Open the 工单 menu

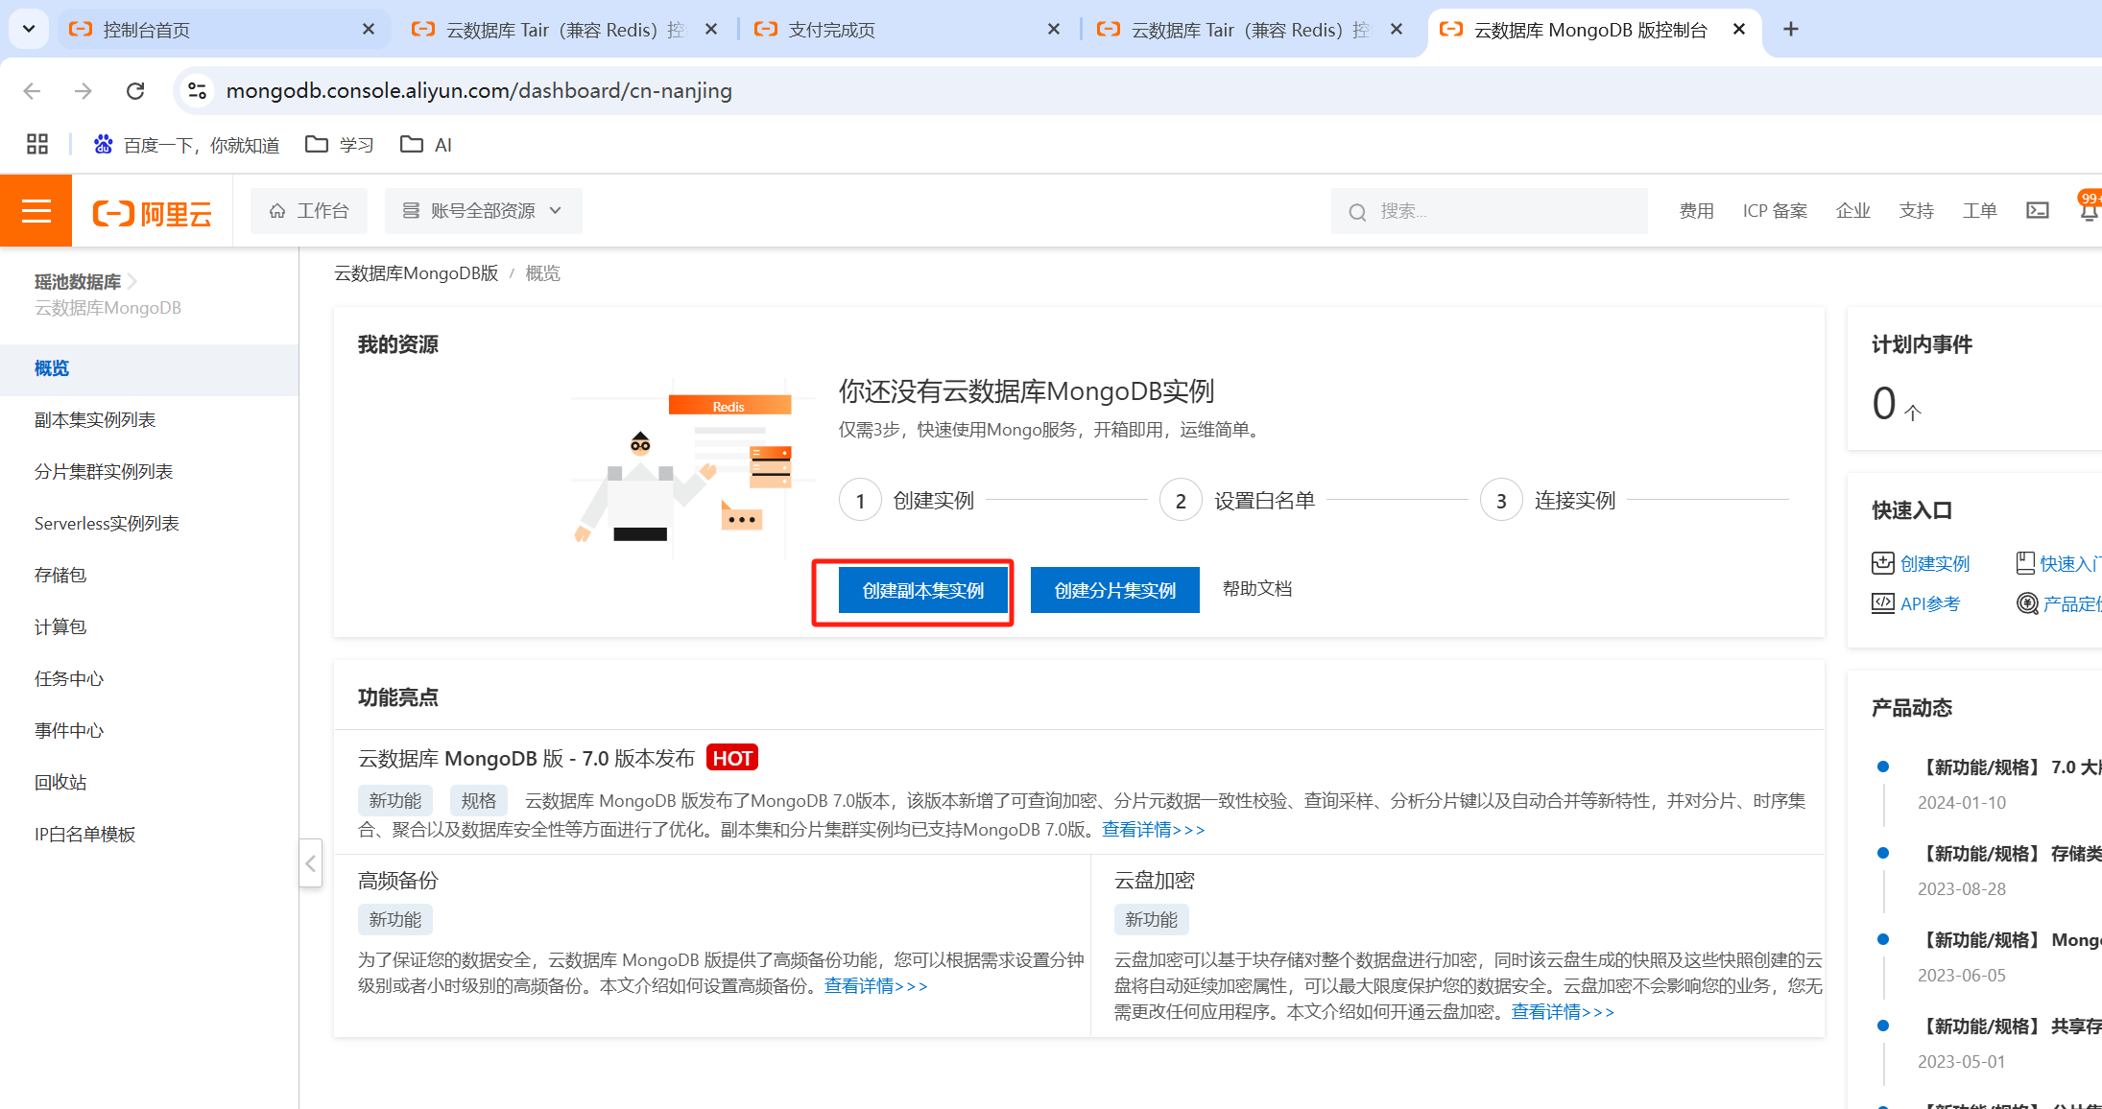point(1979,210)
